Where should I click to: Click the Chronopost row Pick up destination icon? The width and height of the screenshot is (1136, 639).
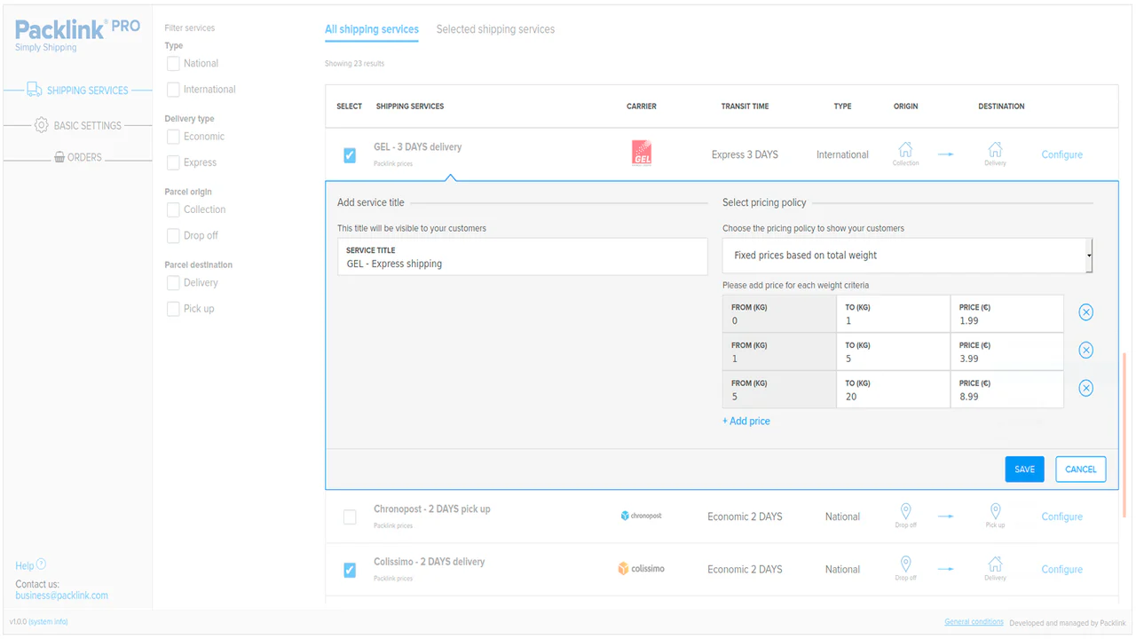(995, 512)
